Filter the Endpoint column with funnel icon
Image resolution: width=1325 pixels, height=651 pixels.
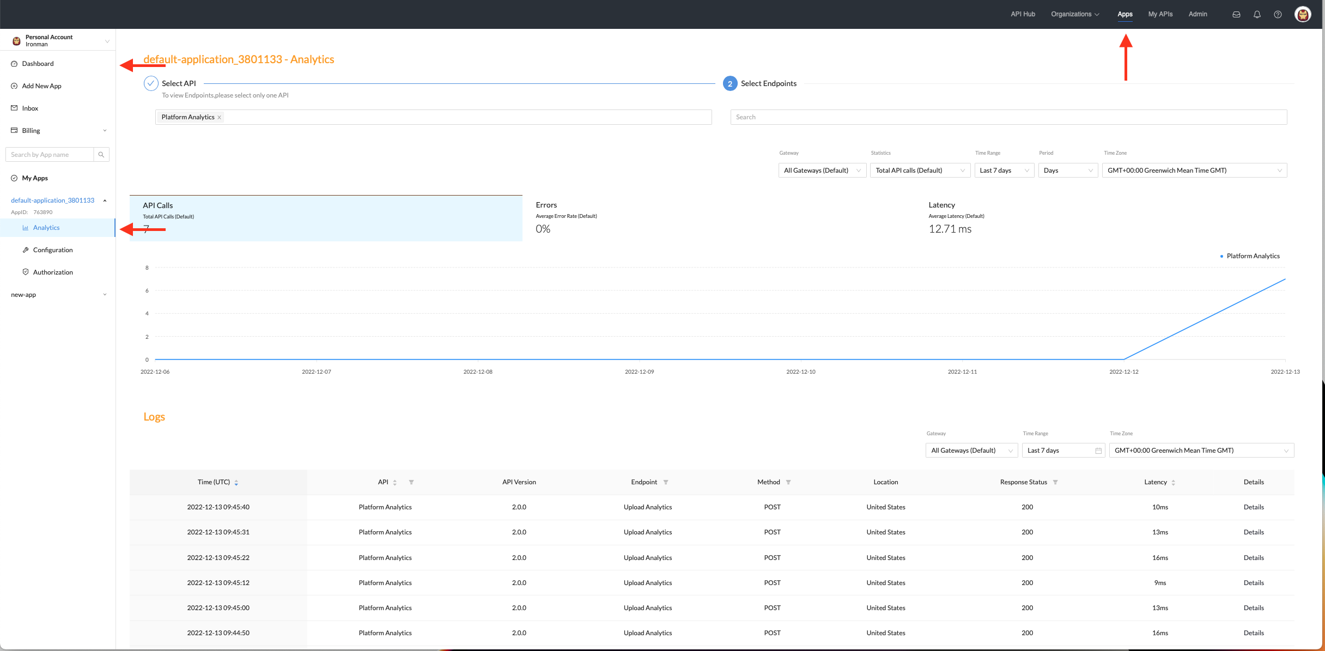pos(666,483)
